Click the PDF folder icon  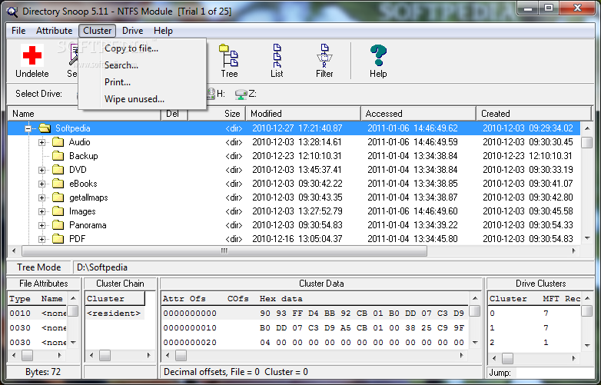point(58,239)
